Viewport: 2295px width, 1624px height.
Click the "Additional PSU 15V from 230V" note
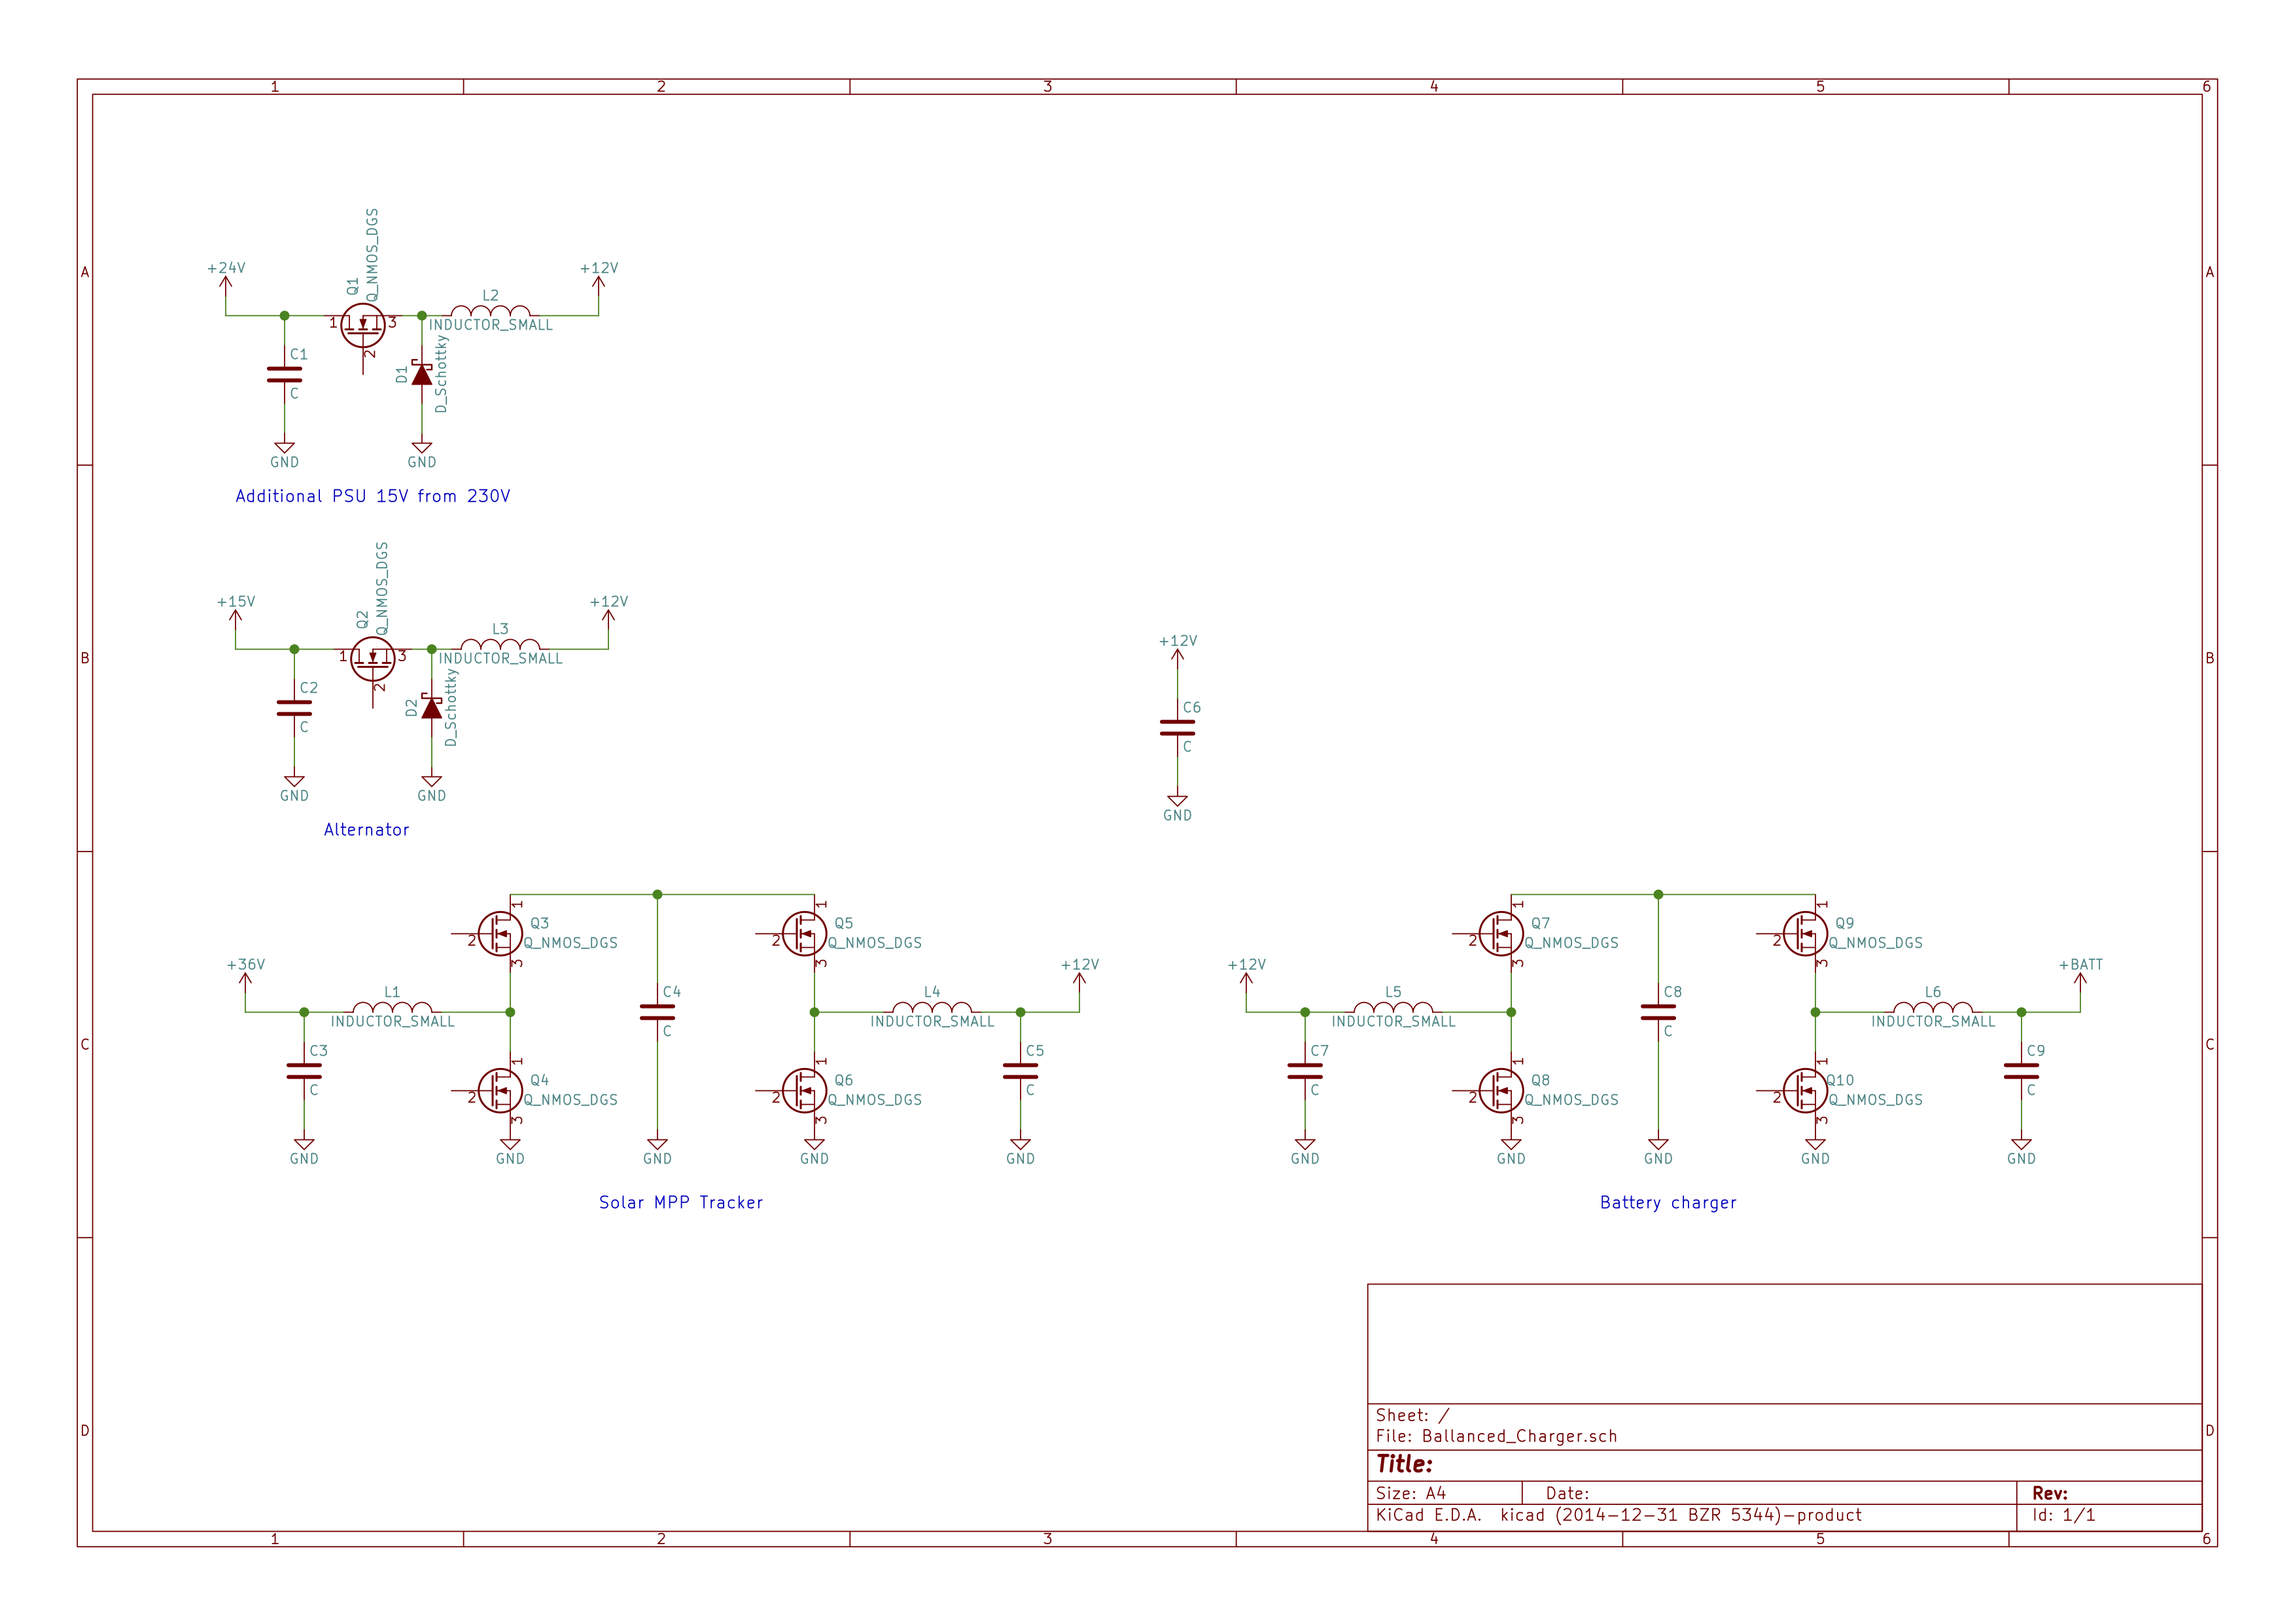[x=372, y=497]
